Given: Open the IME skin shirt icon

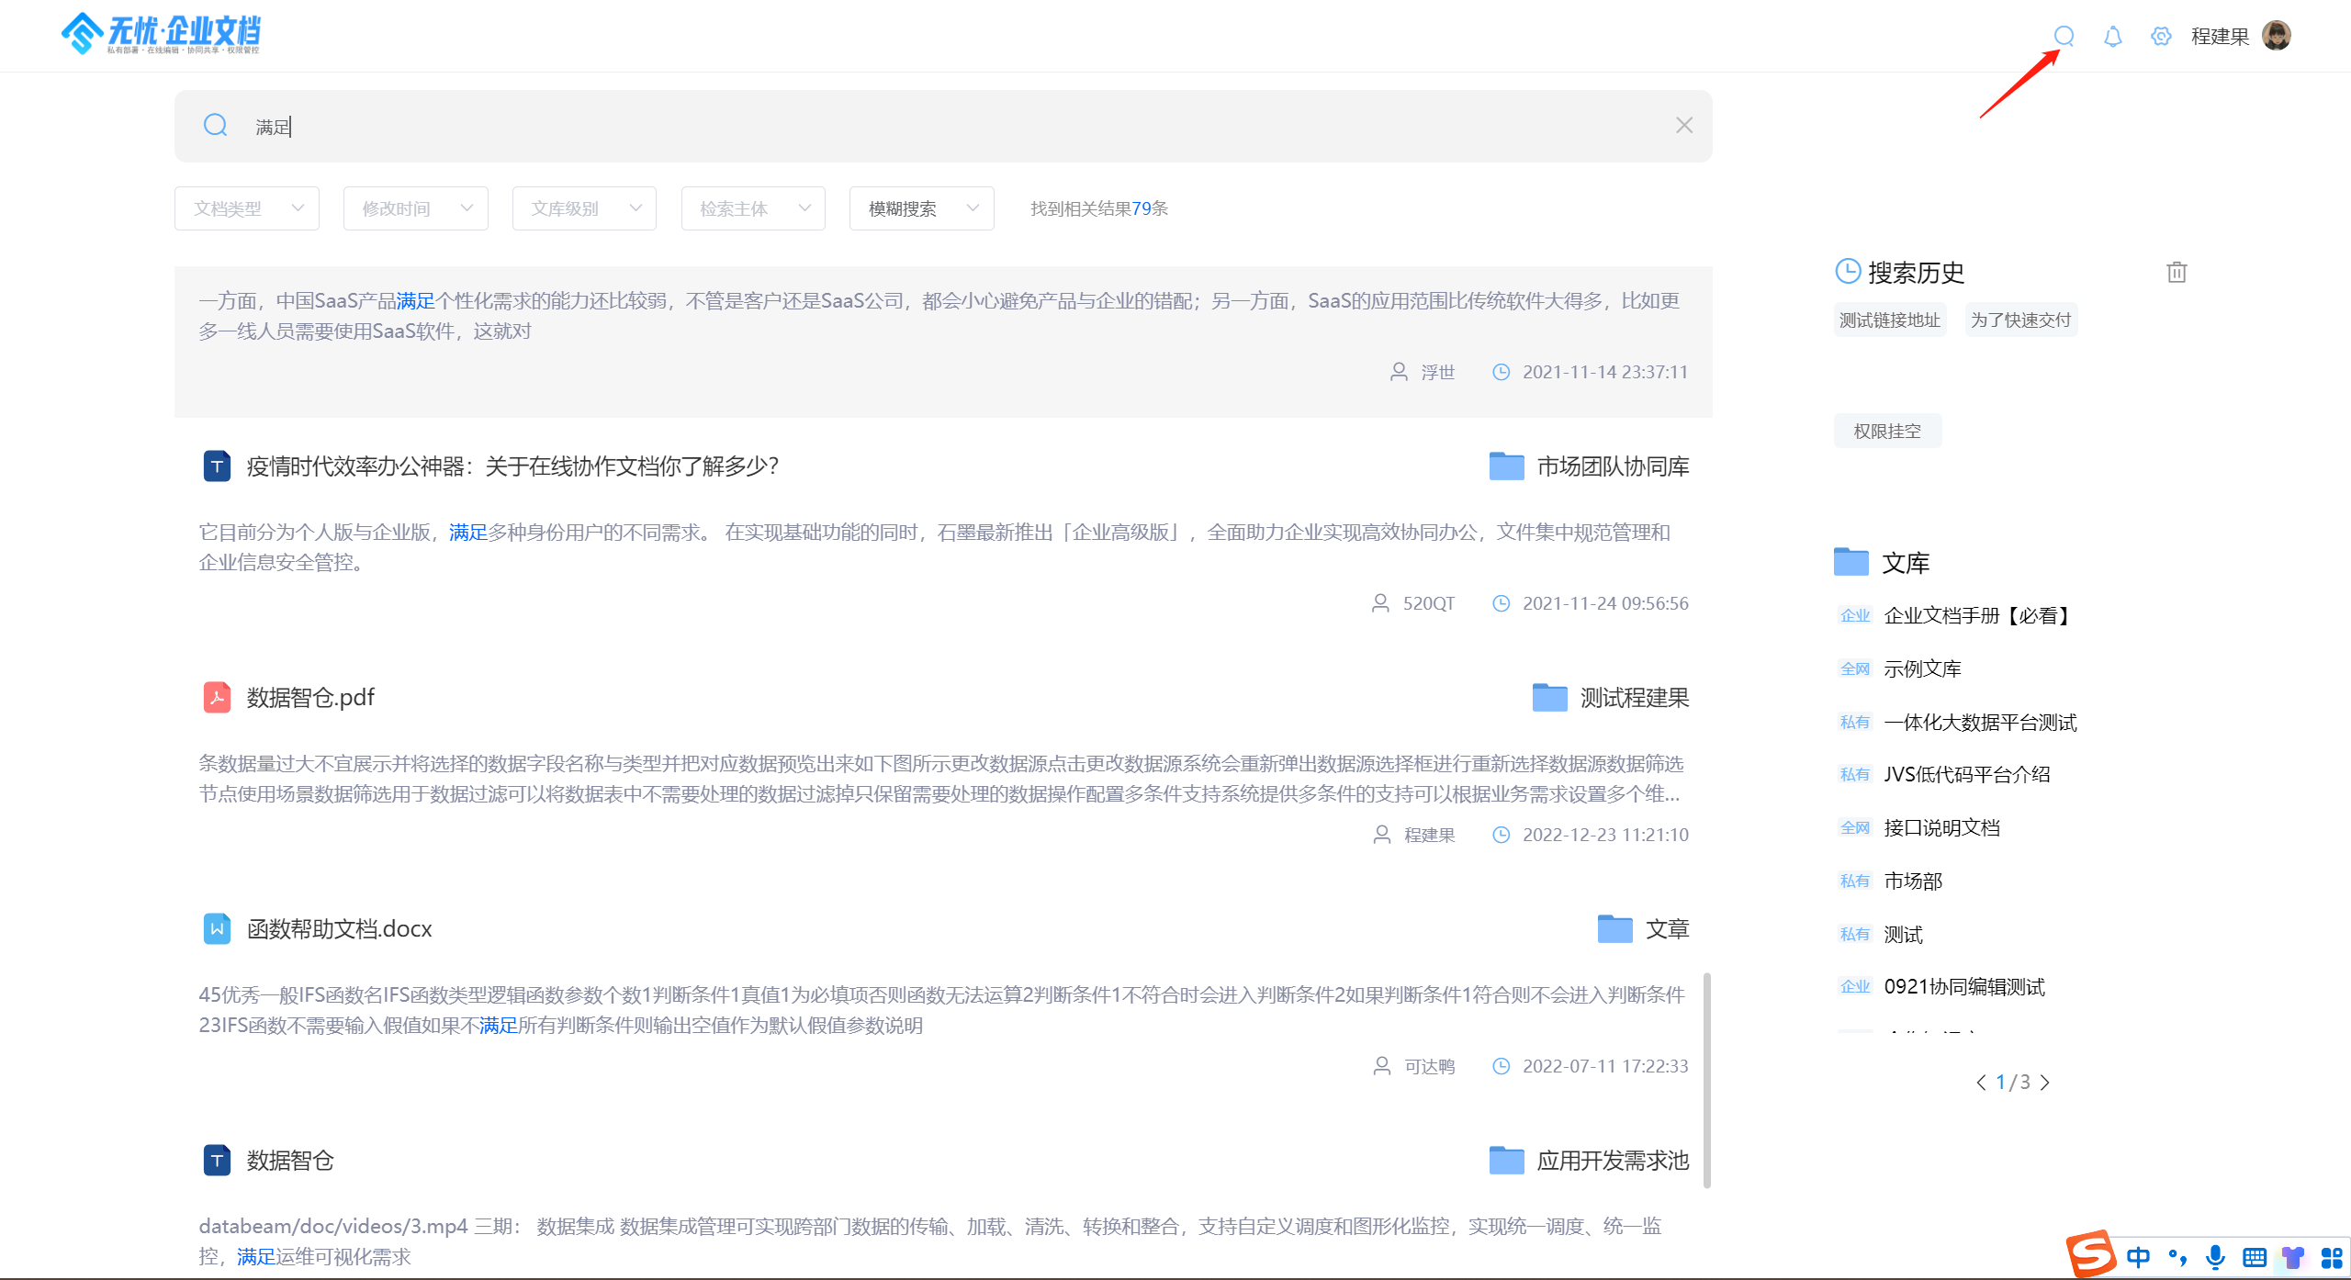Looking at the screenshot, I should pos(2292,1257).
